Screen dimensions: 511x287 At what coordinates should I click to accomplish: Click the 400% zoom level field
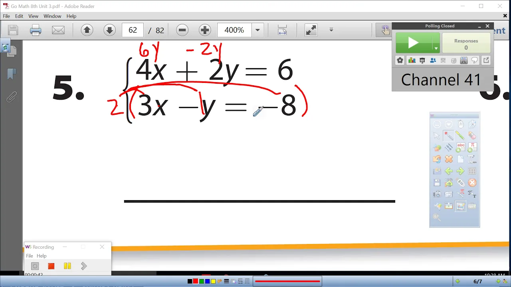pos(234,30)
